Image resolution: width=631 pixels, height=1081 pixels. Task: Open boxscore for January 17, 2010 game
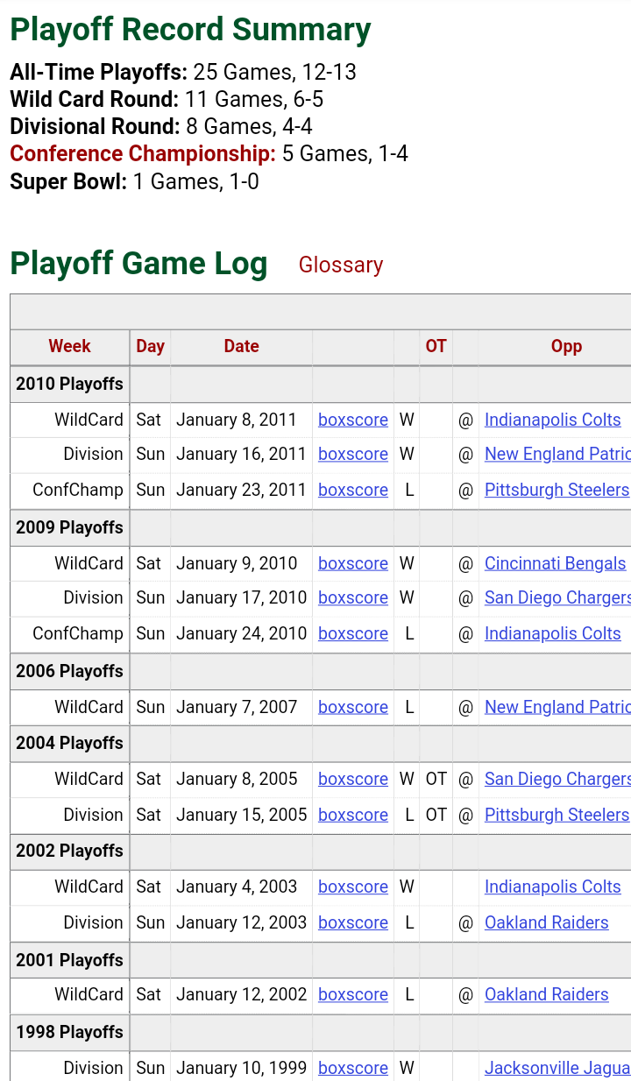353,597
